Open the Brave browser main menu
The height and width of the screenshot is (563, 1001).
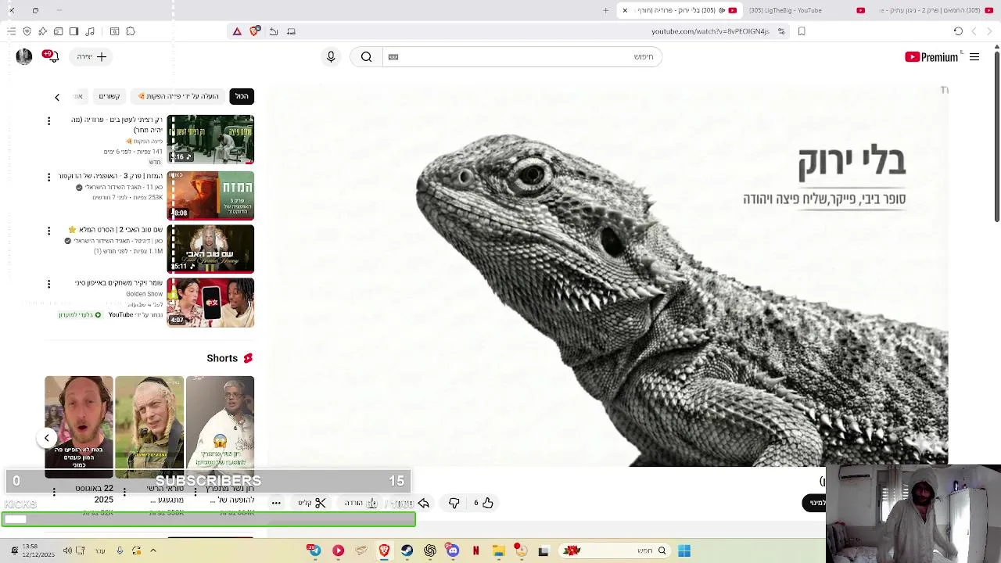click(x=11, y=31)
